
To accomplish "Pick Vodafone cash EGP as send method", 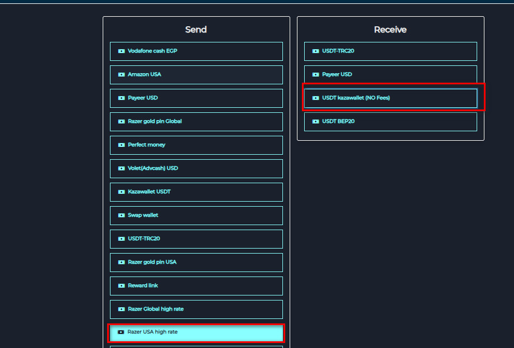I will click(196, 51).
